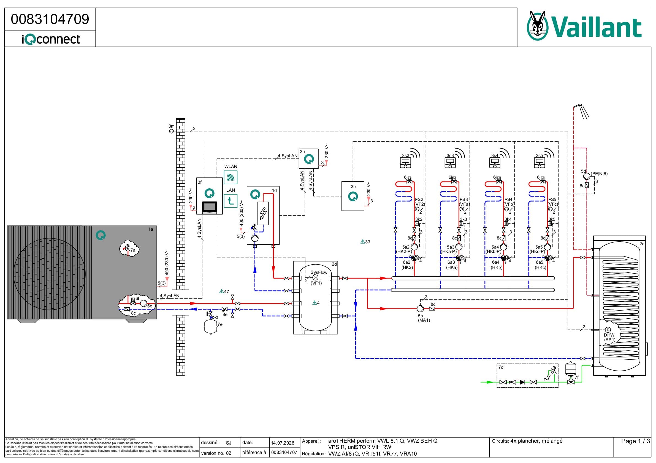Click the outdoor sensor 3m symbol
The image size is (656, 463).
coord(171,131)
